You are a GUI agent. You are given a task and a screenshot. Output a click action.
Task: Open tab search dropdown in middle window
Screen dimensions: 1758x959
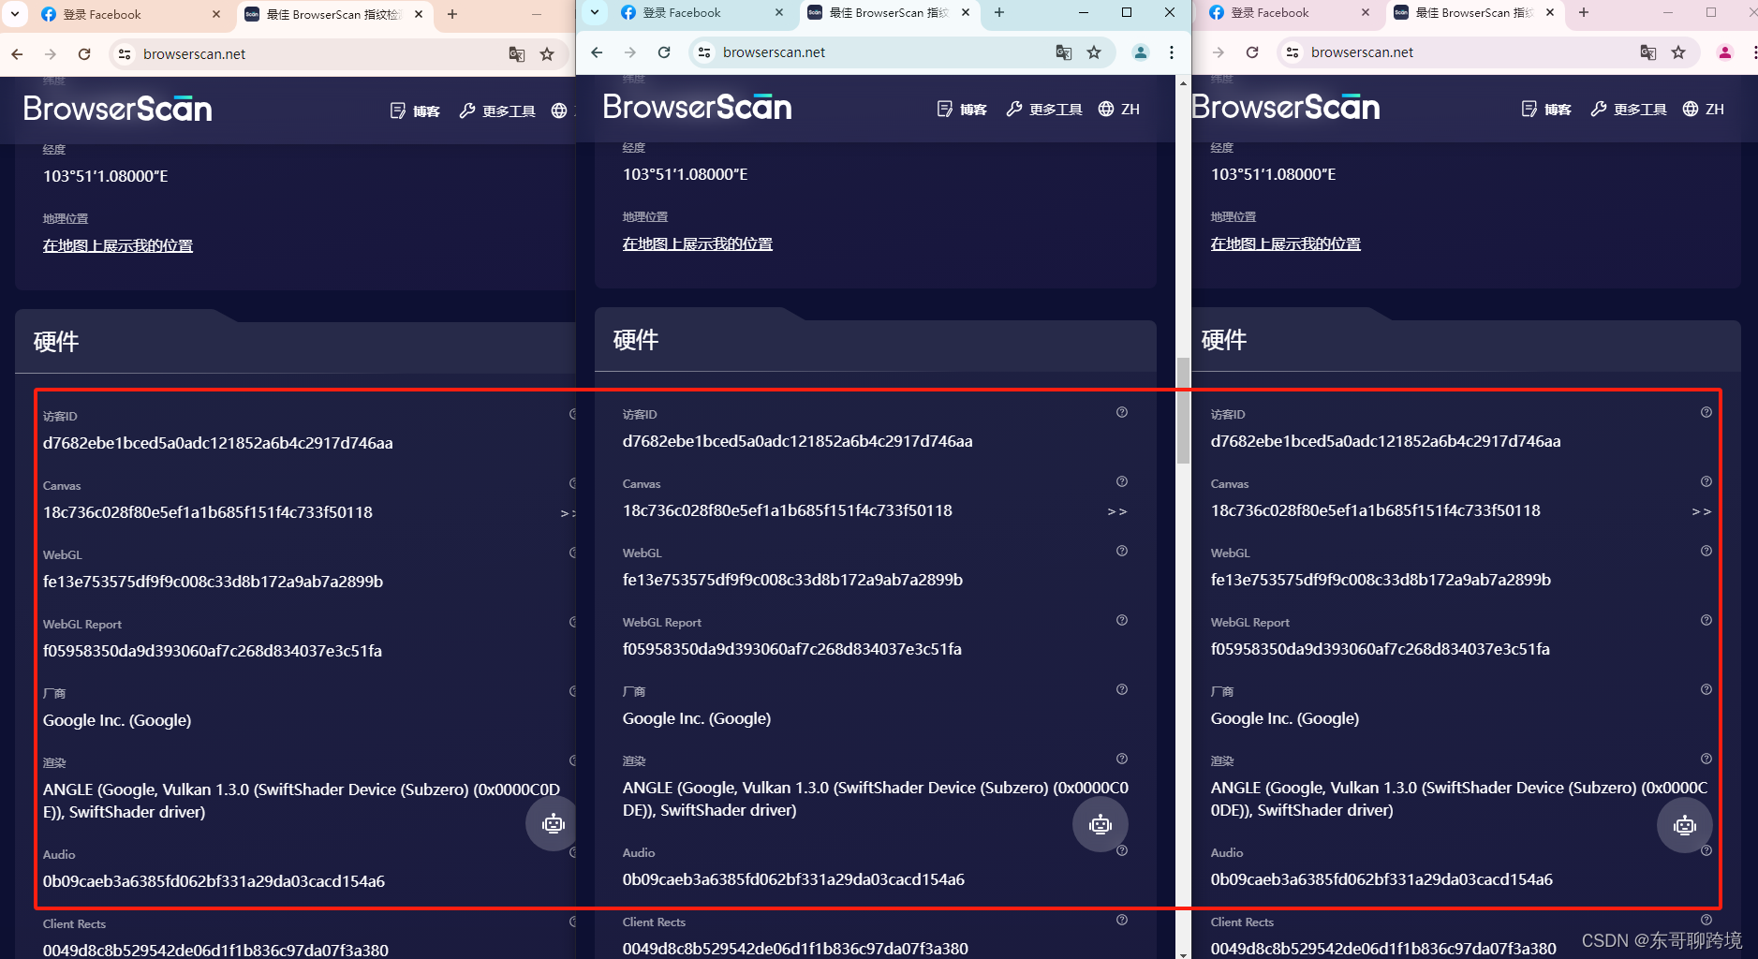tap(594, 12)
